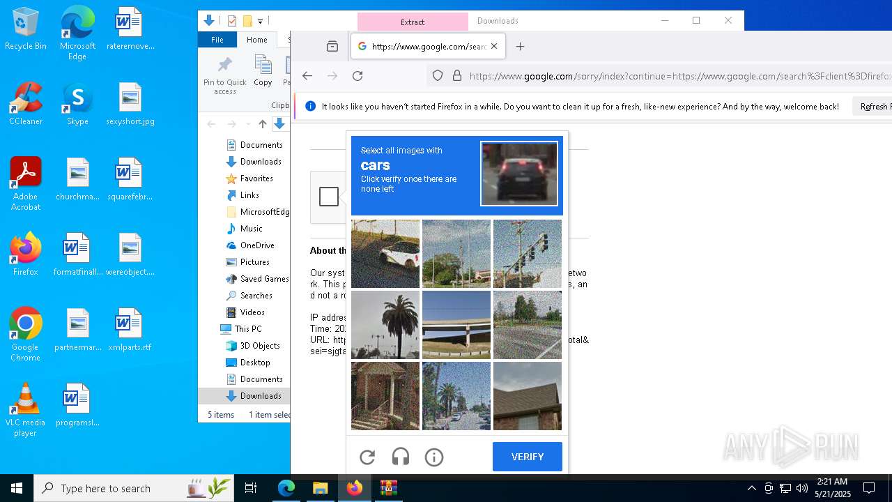Select xmlparts.rtf desktop file
This screenshot has width=892, height=502.
point(130,330)
